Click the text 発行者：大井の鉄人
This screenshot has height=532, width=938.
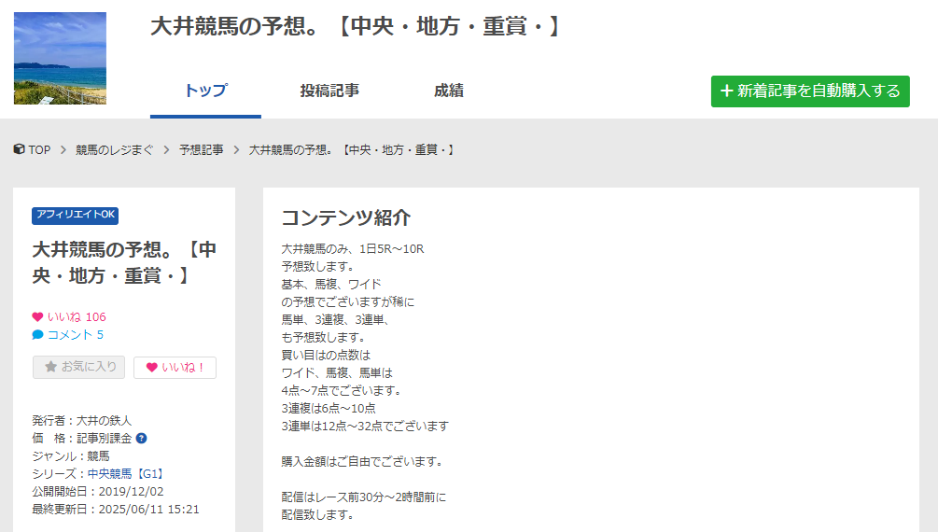pyautogui.click(x=82, y=421)
